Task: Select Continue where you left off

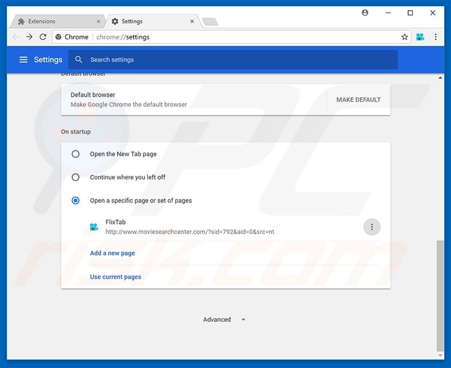Action: pyautogui.click(x=75, y=177)
